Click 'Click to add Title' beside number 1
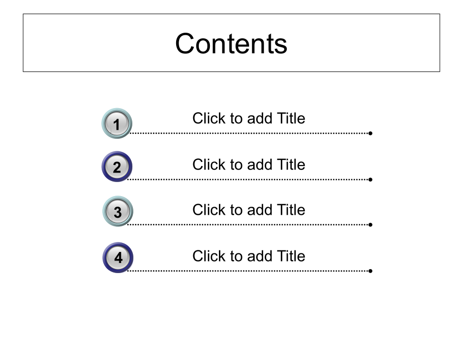 [249, 118]
